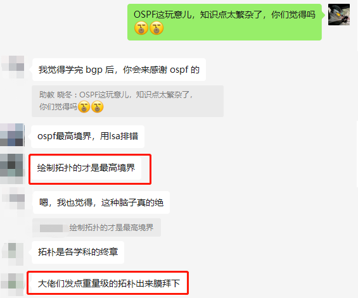The width and height of the screenshot is (358, 298).
Task: Open avatar beside 'ospf最高境界，用lsa排错' message
Action: click(x=12, y=135)
